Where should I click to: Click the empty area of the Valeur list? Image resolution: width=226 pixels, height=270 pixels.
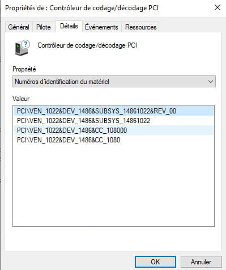tap(114, 185)
